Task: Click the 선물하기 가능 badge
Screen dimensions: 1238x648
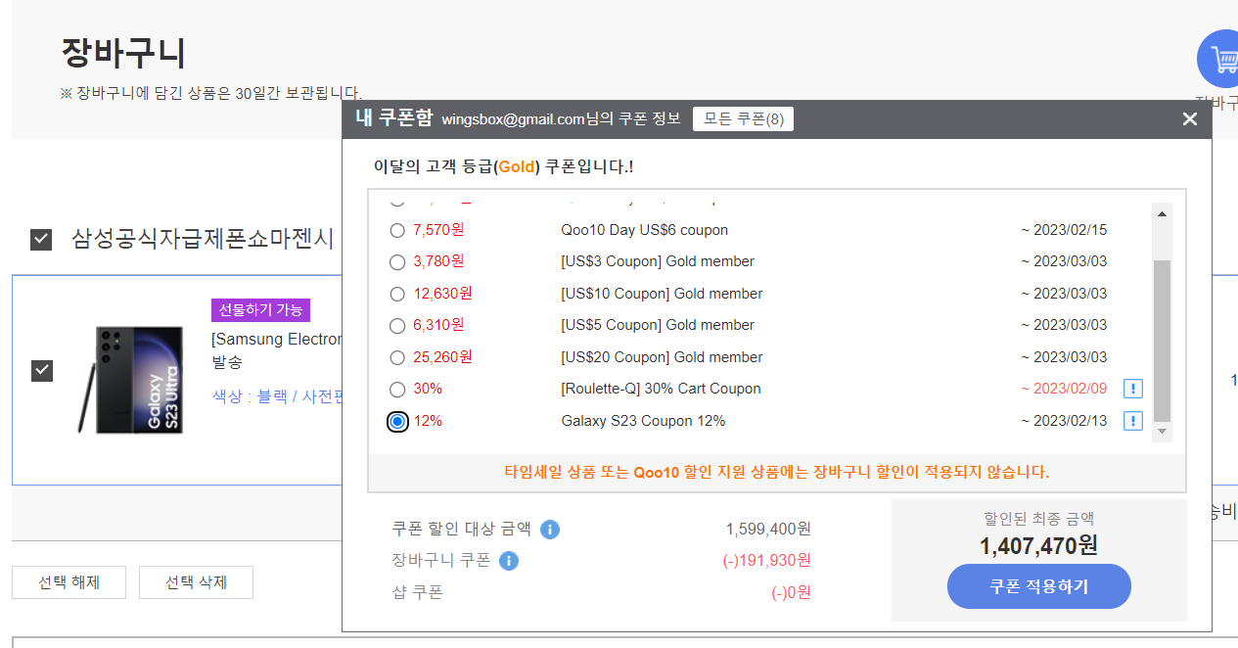Action: (x=260, y=310)
